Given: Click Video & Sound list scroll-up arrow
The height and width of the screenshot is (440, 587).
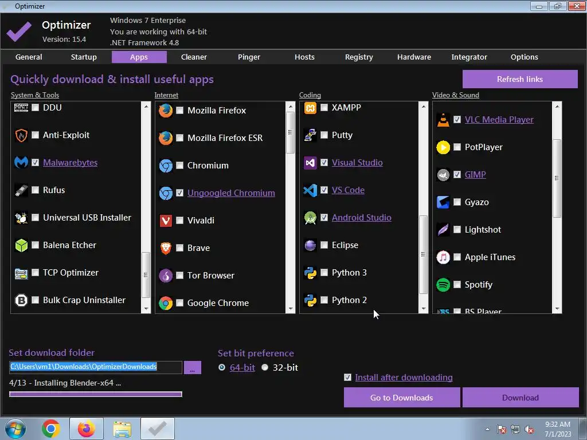Looking at the screenshot, I should (x=557, y=107).
